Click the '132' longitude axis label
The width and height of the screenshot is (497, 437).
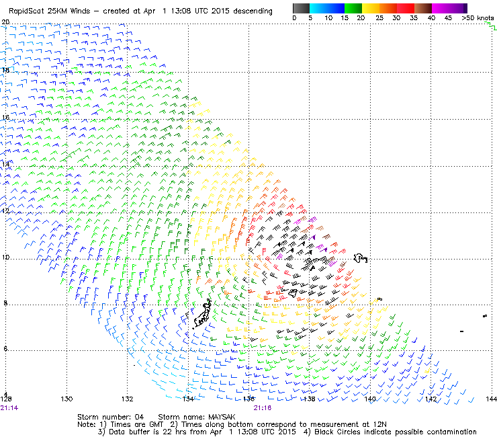(127, 399)
